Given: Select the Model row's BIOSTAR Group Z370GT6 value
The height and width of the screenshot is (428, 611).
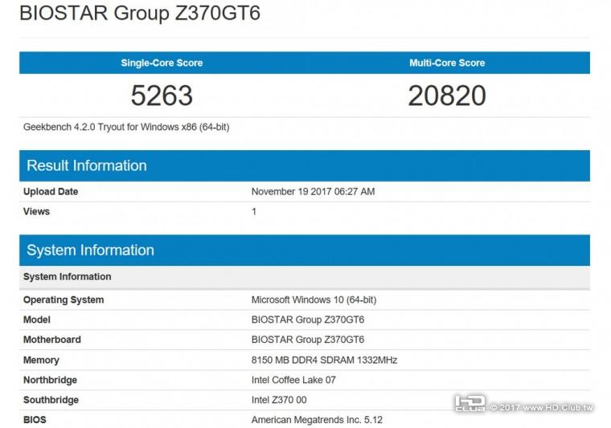Looking at the screenshot, I should pyautogui.click(x=308, y=320).
